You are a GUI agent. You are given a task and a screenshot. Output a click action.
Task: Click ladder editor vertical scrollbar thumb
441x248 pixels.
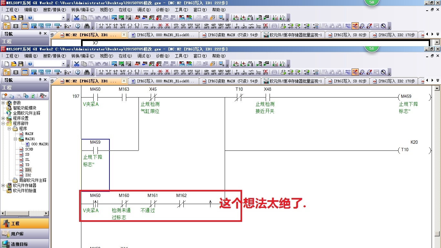click(437, 234)
